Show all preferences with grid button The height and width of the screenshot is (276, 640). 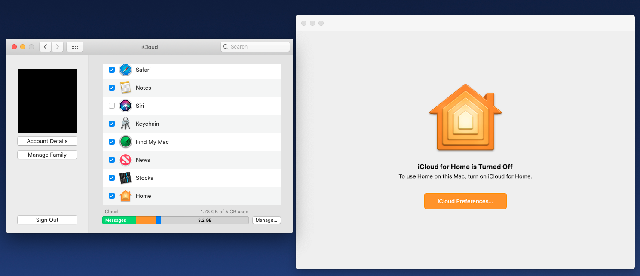click(x=75, y=47)
